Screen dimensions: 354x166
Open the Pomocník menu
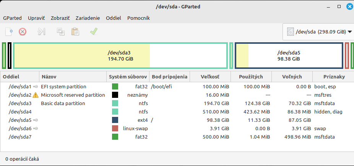pyautogui.click(x=138, y=18)
